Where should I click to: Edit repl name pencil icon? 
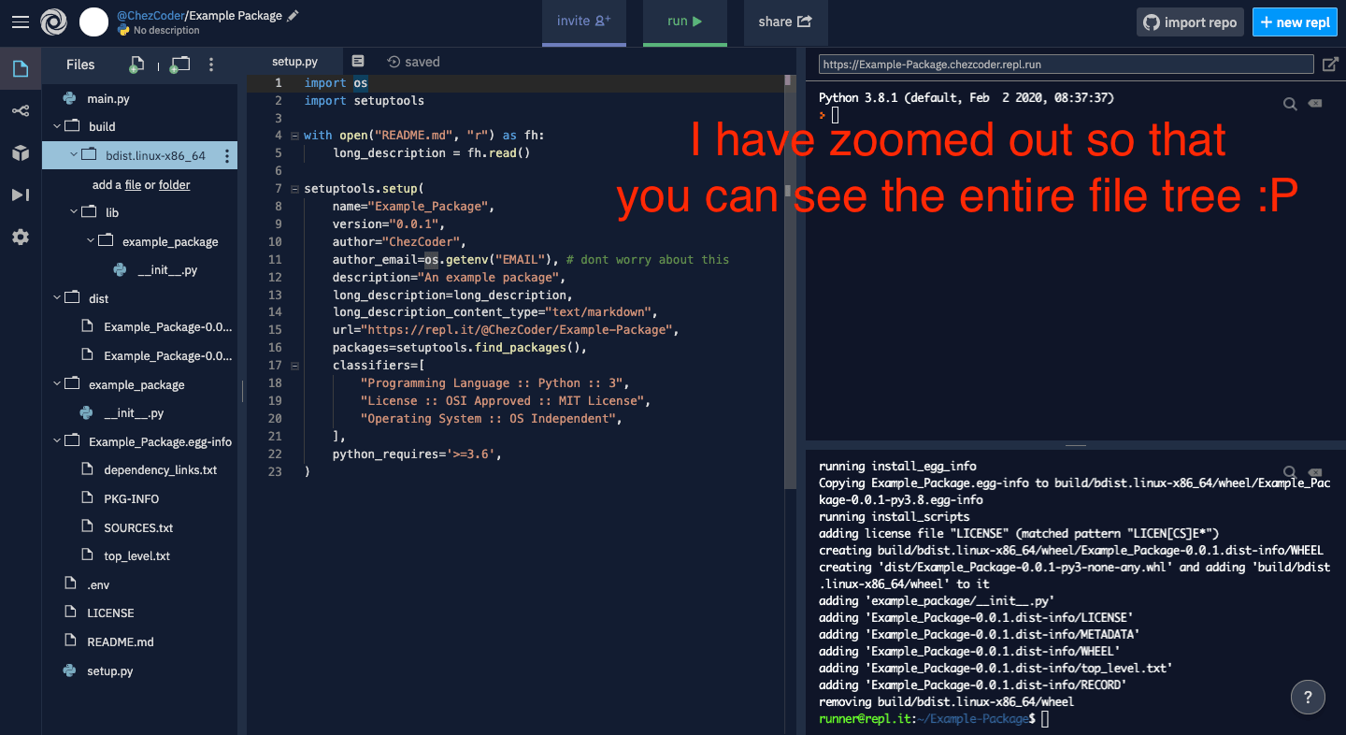294,15
